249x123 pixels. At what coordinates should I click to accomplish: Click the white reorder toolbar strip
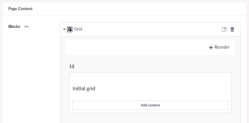pyautogui.click(x=137, y=47)
